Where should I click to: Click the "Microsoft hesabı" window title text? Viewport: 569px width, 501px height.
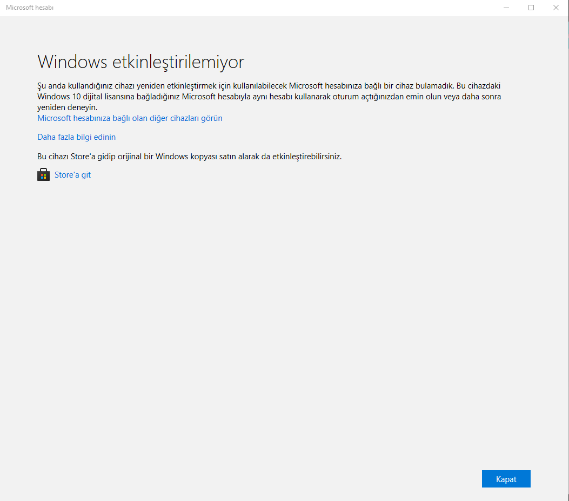[x=30, y=8]
